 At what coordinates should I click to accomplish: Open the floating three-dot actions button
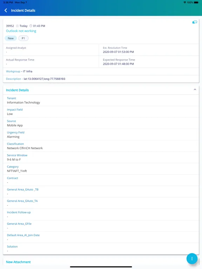192,258
